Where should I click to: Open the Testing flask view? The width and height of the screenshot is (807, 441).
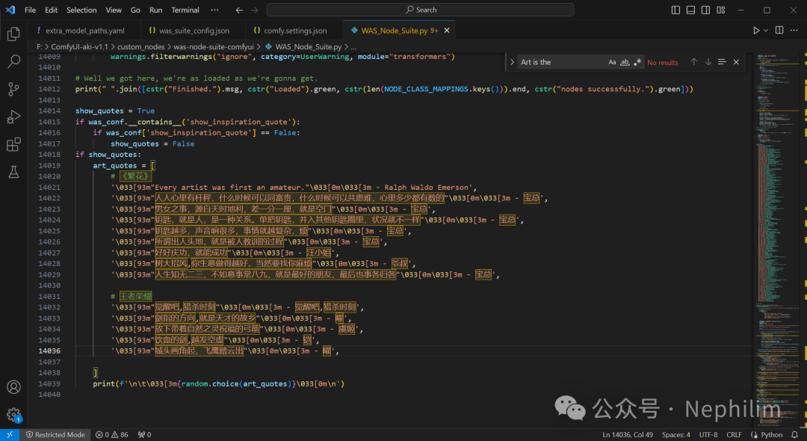pyautogui.click(x=13, y=172)
